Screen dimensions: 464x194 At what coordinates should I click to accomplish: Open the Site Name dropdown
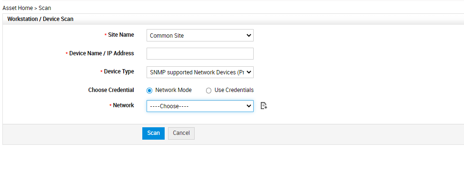200,35
